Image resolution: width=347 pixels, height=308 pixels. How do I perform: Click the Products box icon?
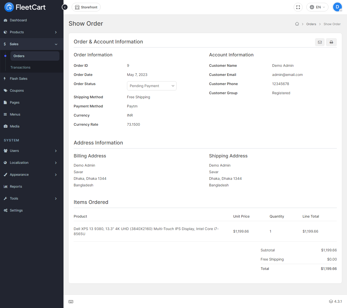5,32
